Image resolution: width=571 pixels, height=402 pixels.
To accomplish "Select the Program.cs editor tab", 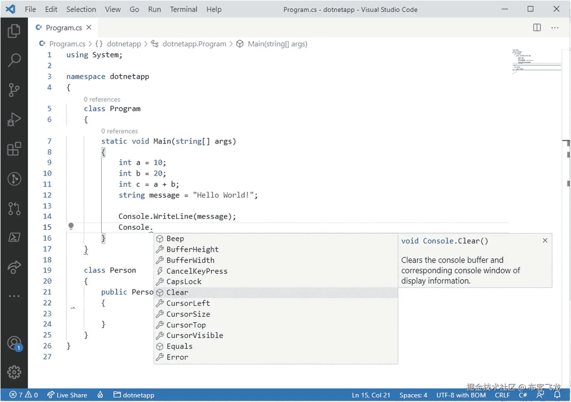I will point(63,28).
